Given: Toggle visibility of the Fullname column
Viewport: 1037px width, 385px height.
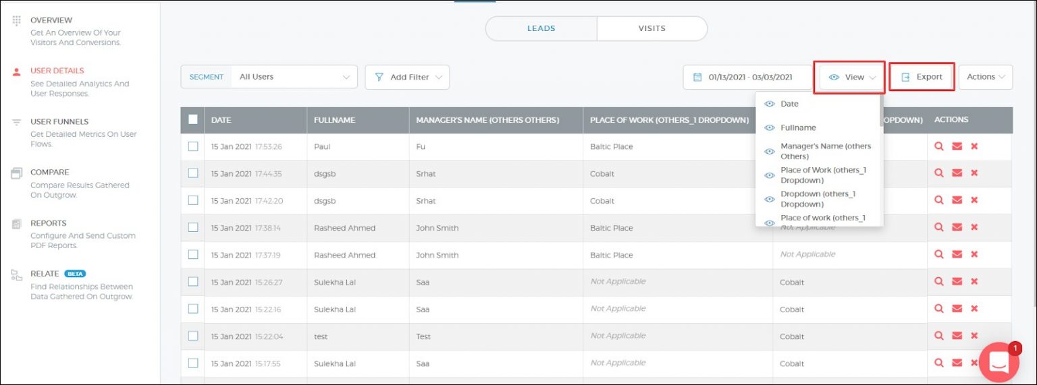Looking at the screenshot, I should 769,127.
